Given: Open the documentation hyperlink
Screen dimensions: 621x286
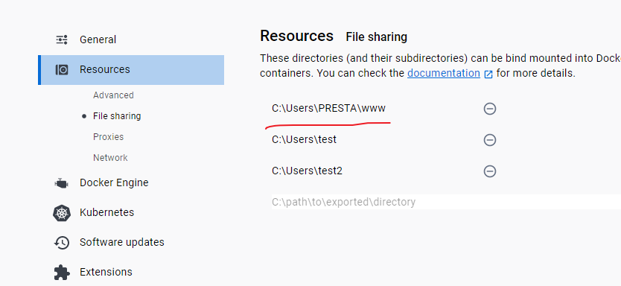Looking at the screenshot, I should pos(444,73).
